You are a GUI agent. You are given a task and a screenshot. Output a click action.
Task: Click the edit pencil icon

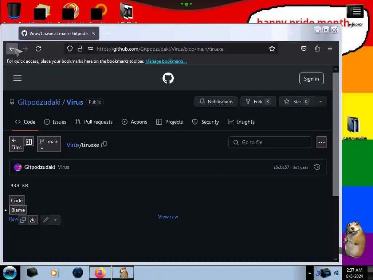click(x=46, y=220)
